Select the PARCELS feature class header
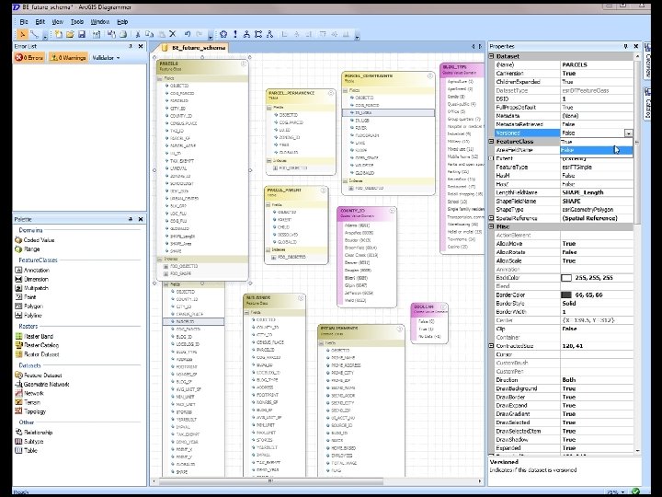The image size is (662, 497). click(x=202, y=66)
